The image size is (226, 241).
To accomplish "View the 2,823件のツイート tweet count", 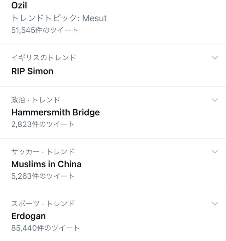I will pyautogui.click(x=43, y=124).
